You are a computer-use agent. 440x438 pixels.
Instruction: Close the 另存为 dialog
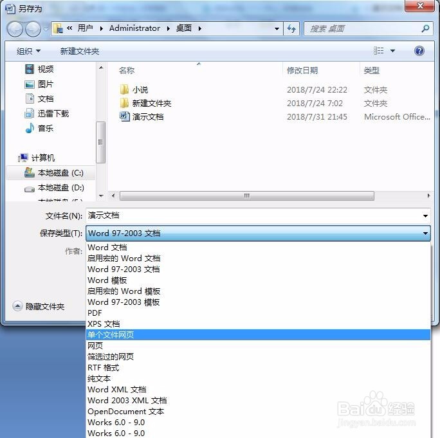tap(419, 6)
